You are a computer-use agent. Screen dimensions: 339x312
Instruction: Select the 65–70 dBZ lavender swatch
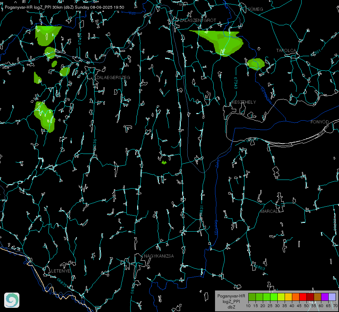click(x=332, y=297)
